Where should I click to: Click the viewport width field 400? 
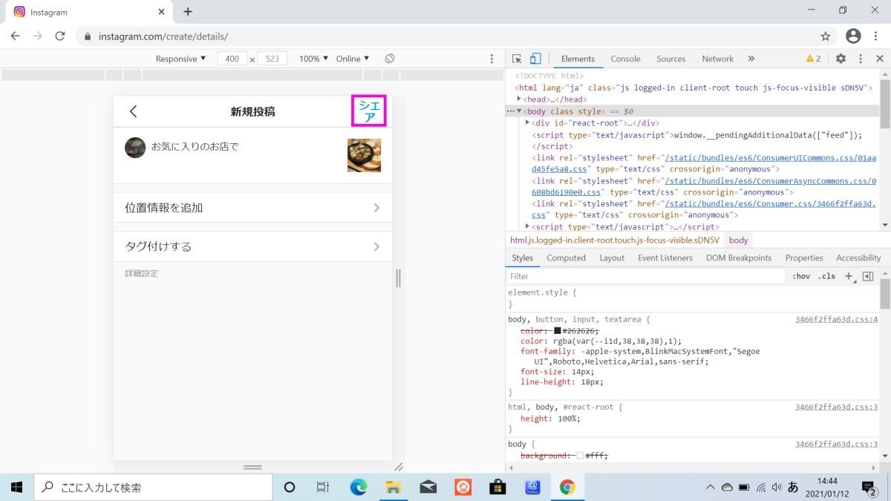[232, 59]
